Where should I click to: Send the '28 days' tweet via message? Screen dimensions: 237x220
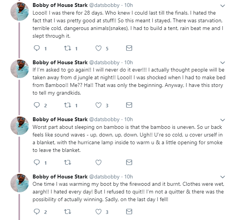point(129,48)
